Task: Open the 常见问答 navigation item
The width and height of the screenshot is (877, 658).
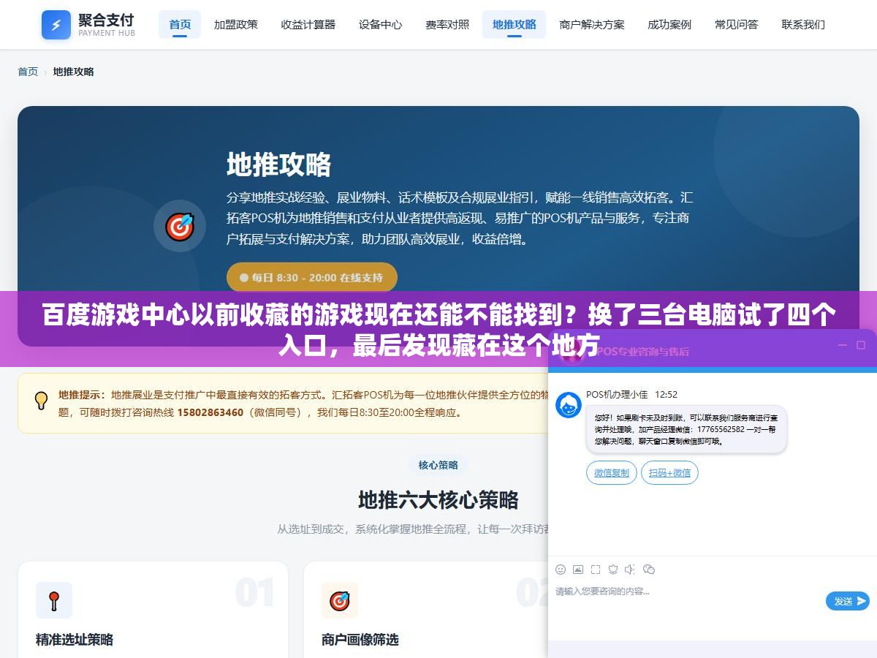Action: coord(736,24)
